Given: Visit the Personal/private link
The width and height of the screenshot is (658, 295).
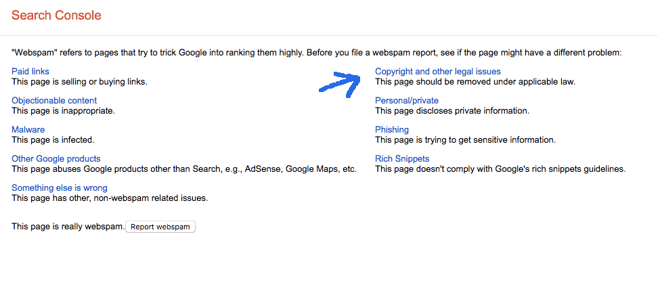Looking at the screenshot, I should click(407, 101).
